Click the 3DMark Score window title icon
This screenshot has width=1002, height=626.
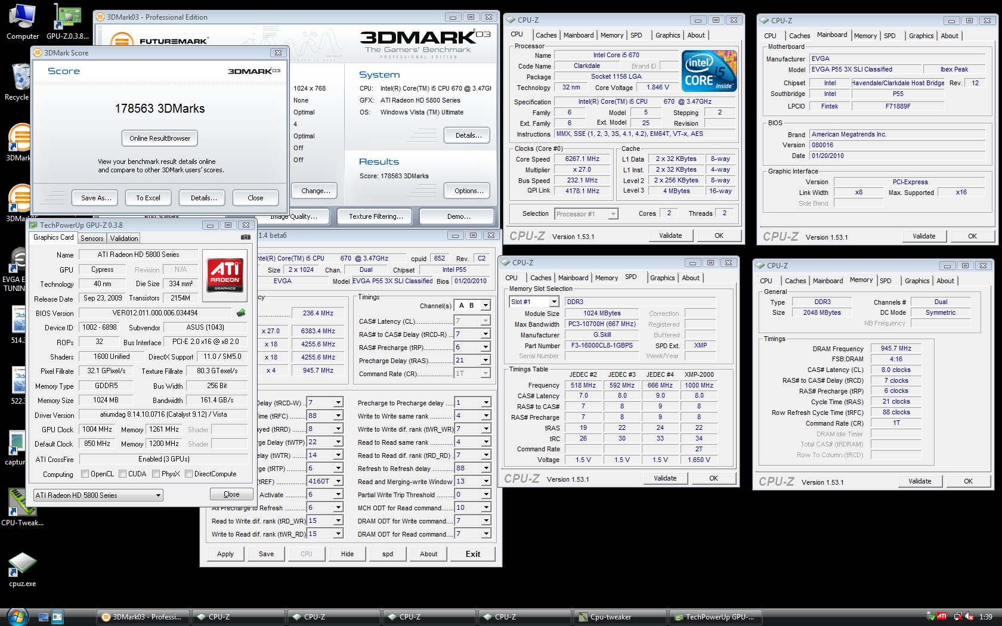(x=38, y=52)
